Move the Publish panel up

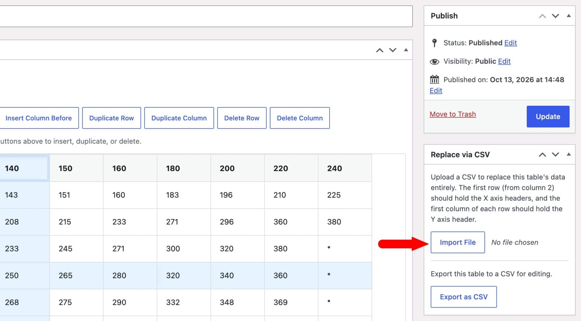coord(542,16)
